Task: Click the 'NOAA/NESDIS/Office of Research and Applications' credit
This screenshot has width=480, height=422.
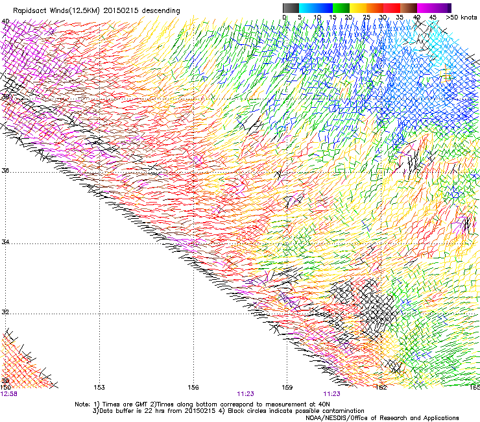Action: click(x=382, y=417)
